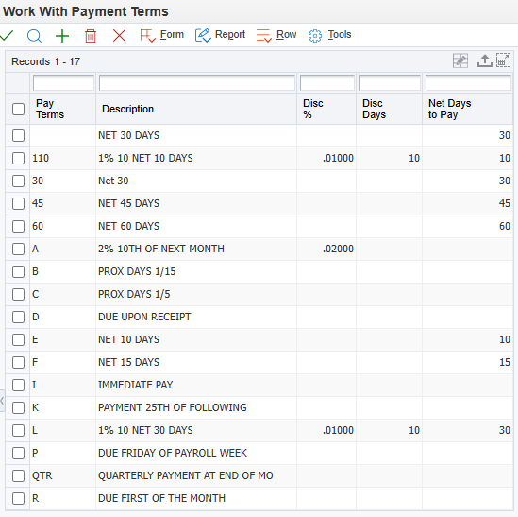Click the green plus Add icon
Viewport: 518px width, 517px height.
[x=62, y=36]
